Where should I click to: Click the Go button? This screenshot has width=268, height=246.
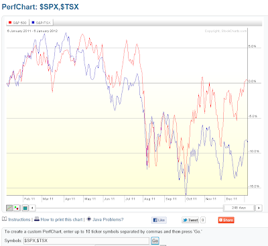point(155,241)
